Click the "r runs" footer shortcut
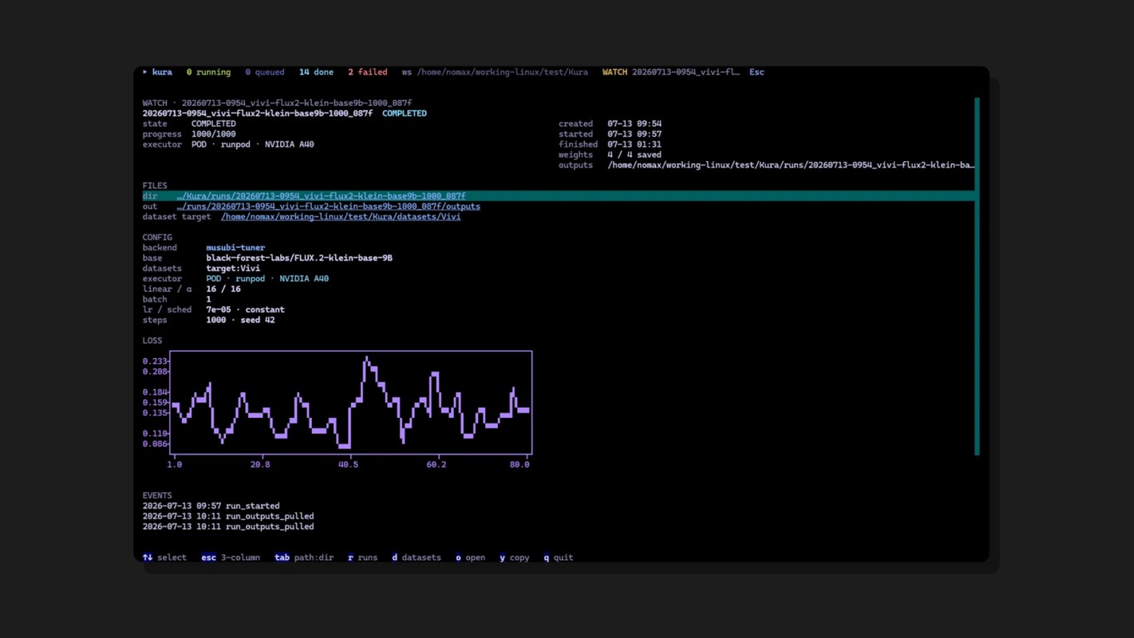This screenshot has height=638, width=1134. tap(363, 557)
